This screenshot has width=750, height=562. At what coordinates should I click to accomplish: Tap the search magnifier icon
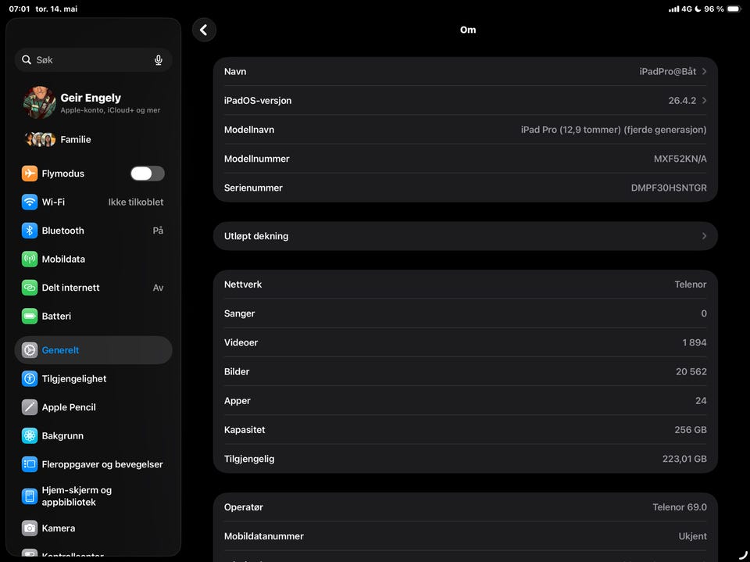[x=27, y=60]
